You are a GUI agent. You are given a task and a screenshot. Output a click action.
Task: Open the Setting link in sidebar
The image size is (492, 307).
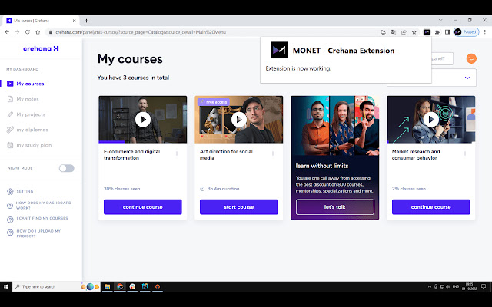25,191
